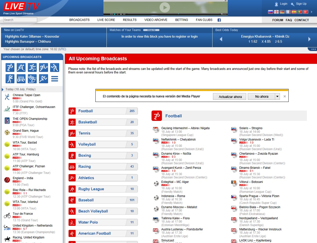Expand the Basketball category row

[103, 122]
